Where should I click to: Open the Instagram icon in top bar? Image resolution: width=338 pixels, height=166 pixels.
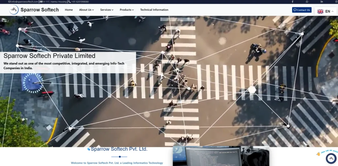click(336, 2)
